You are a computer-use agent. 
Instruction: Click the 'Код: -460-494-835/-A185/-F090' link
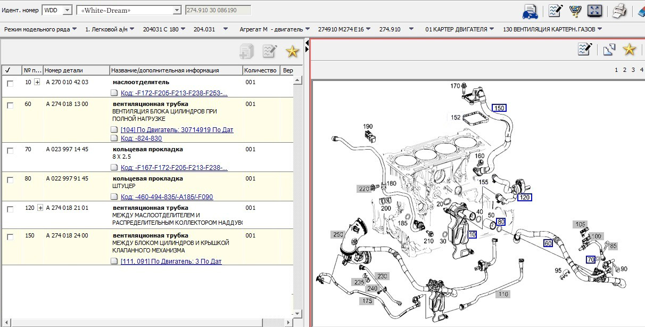click(x=167, y=197)
